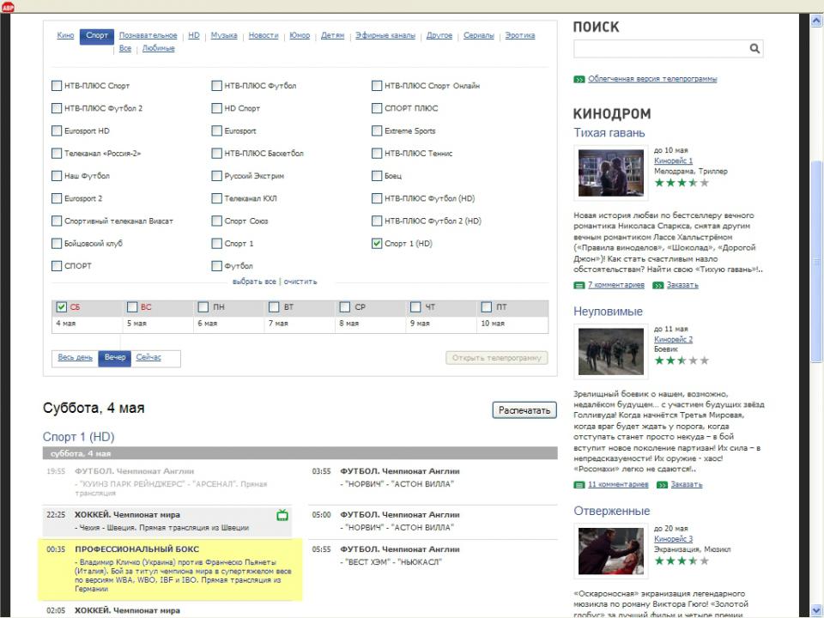This screenshot has width=824, height=618.
Task: Click order icon under Неуловимые
Action: 662,485
